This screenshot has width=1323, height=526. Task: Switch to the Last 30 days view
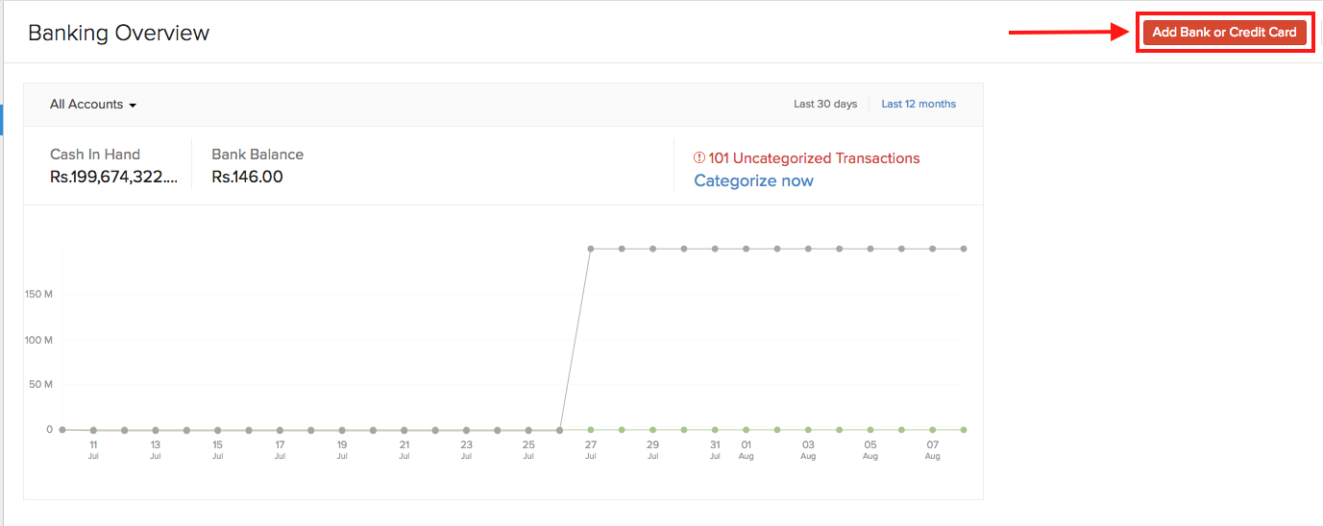(x=824, y=105)
